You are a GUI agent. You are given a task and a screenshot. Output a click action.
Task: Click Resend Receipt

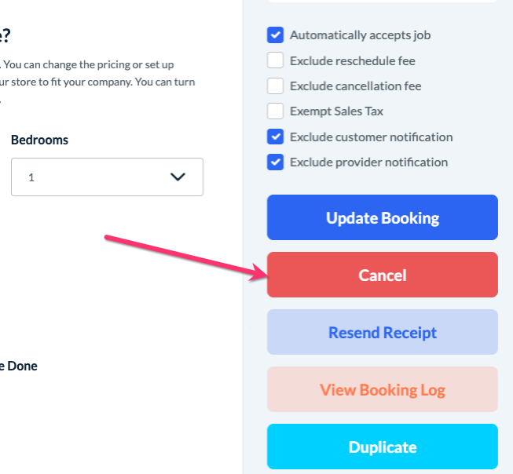pos(383,332)
